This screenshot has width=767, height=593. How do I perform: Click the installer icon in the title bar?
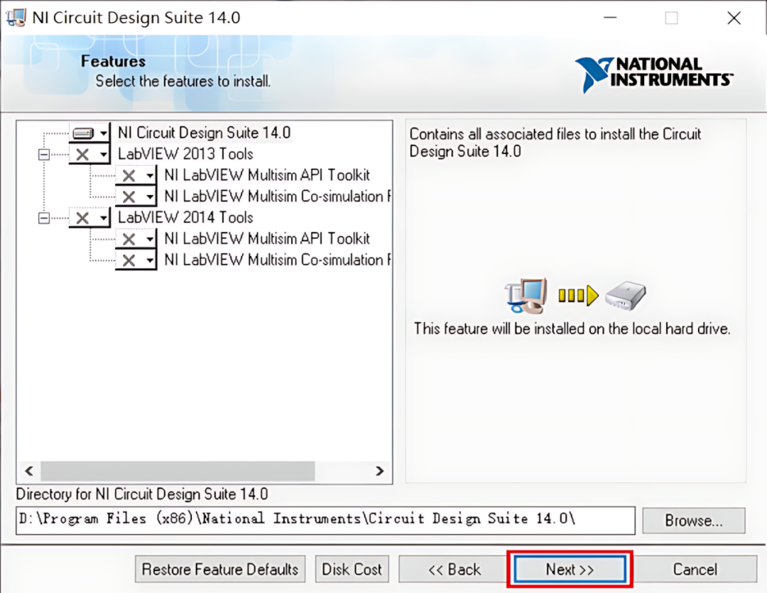[x=16, y=18]
